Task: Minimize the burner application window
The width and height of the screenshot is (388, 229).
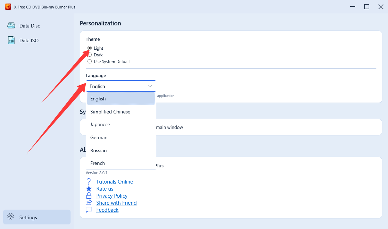Action: pyautogui.click(x=353, y=7)
